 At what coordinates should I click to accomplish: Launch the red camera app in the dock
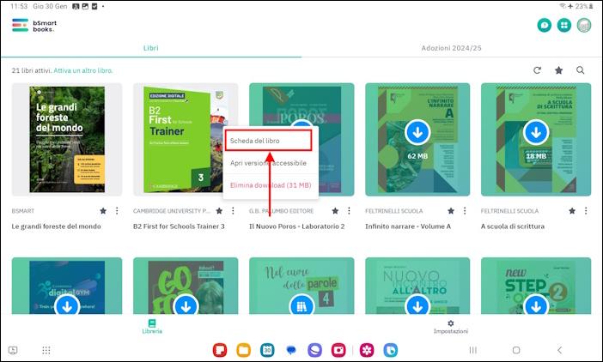[x=338, y=350]
